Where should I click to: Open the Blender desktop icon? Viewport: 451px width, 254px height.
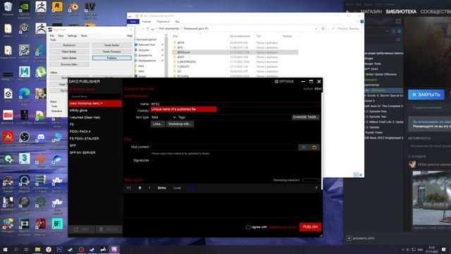click(73, 8)
